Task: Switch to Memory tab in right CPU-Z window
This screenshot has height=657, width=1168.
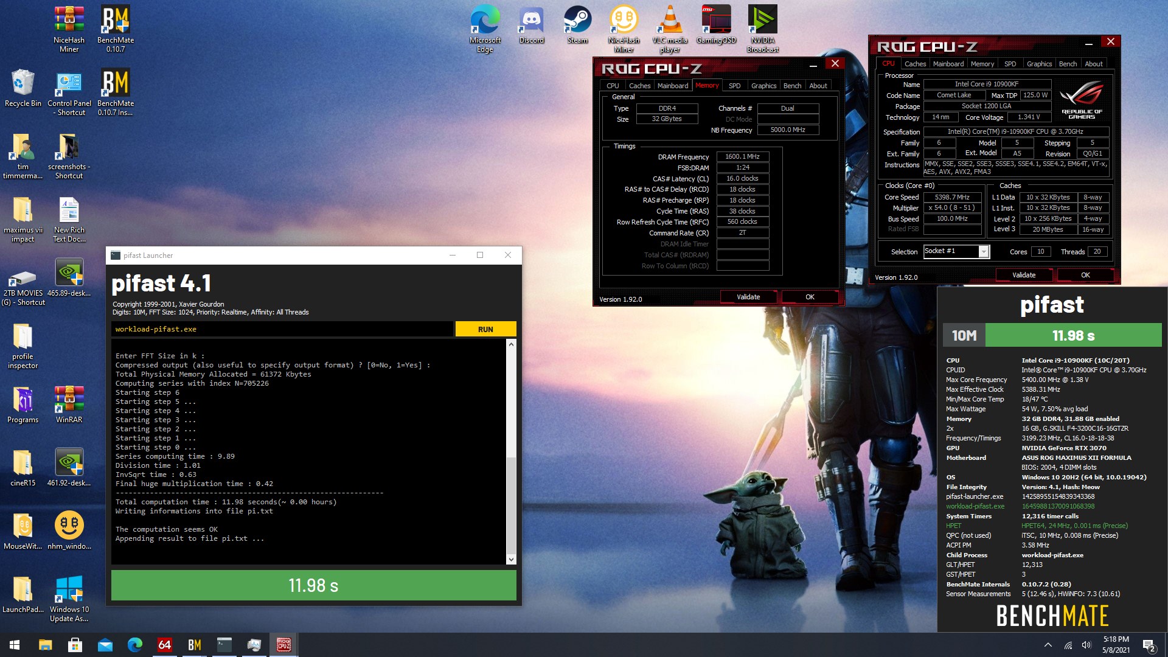Action: 982,64
